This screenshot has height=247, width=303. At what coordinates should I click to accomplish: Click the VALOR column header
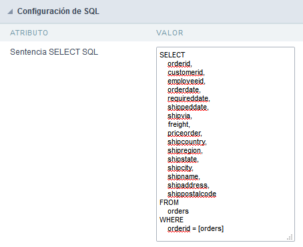click(170, 33)
